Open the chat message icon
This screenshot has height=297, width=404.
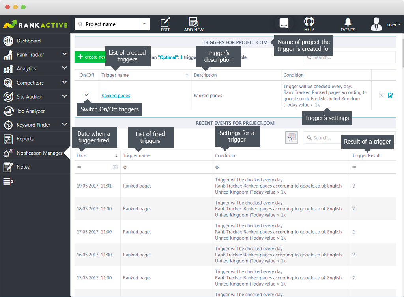pos(284,23)
